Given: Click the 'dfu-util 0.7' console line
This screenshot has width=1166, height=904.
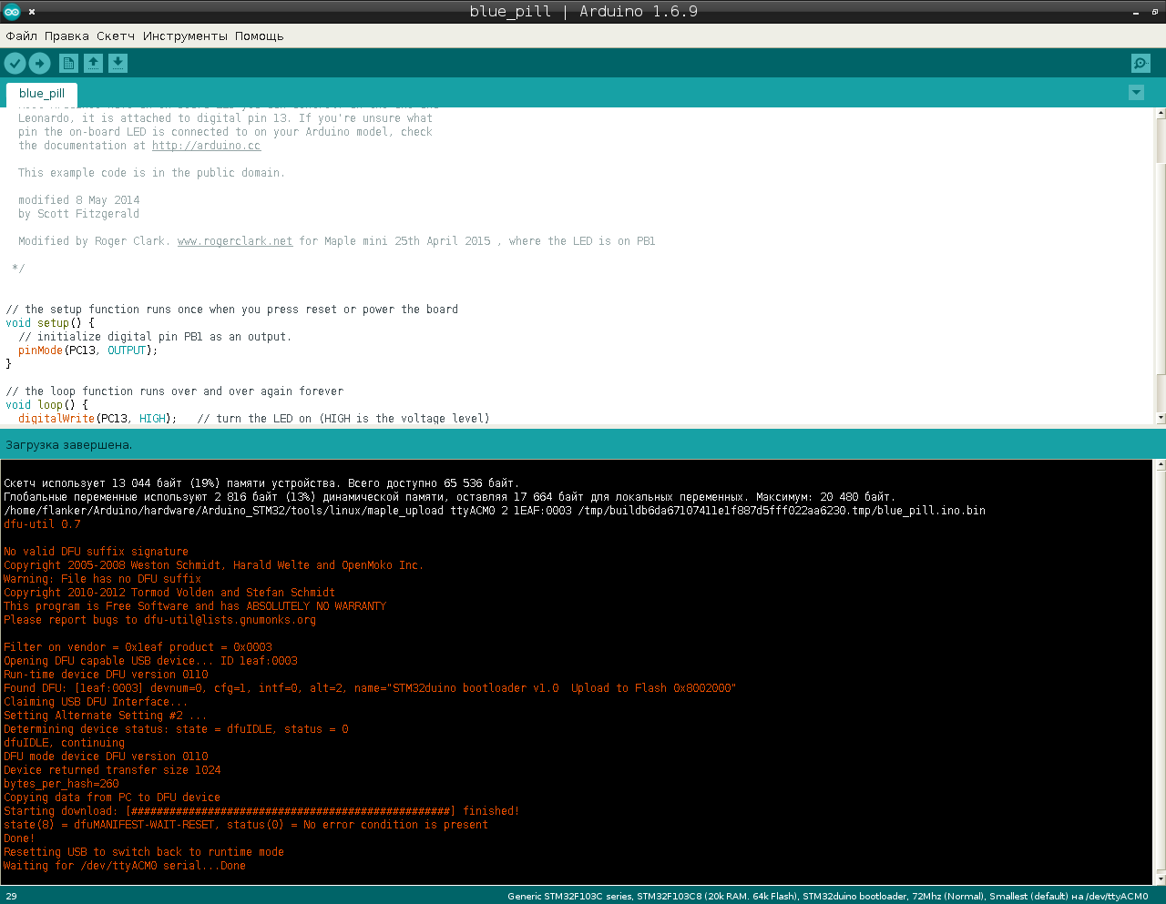Looking at the screenshot, I should [x=42, y=524].
